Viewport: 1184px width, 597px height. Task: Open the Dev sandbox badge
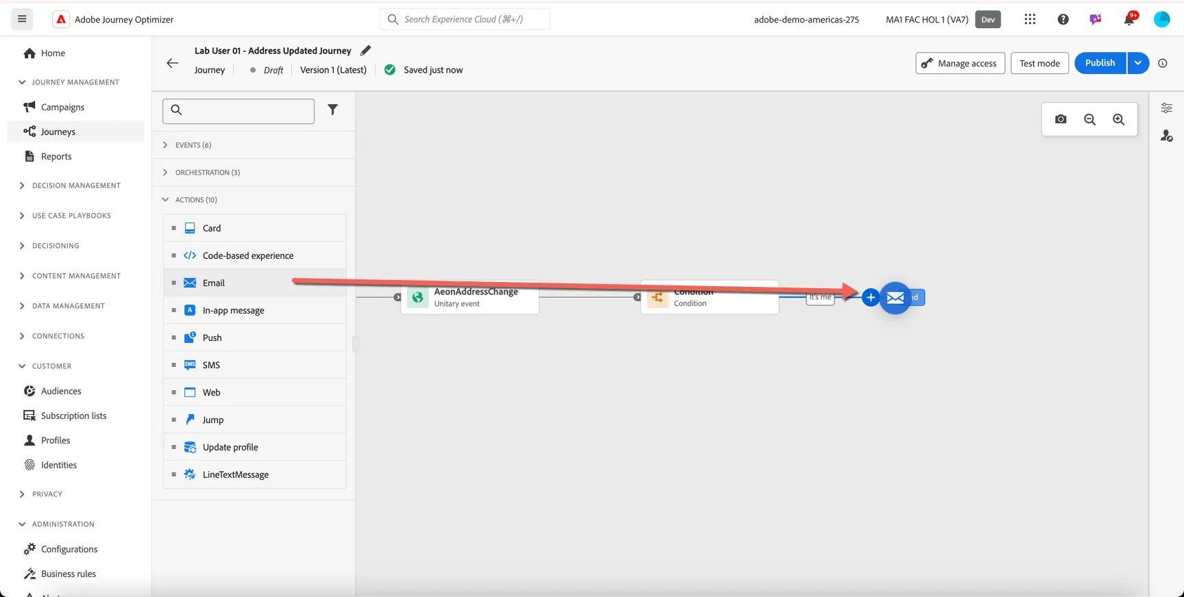pyautogui.click(x=988, y=19)
